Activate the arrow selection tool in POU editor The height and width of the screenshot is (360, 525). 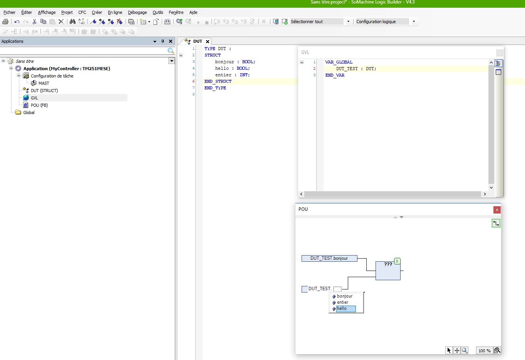[449, 350]
